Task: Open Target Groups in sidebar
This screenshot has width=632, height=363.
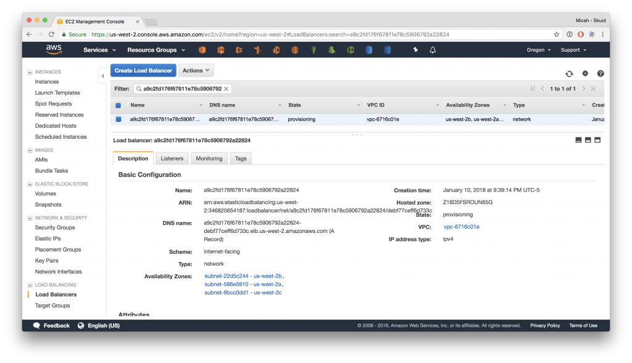Action: (x=52, y=306)
